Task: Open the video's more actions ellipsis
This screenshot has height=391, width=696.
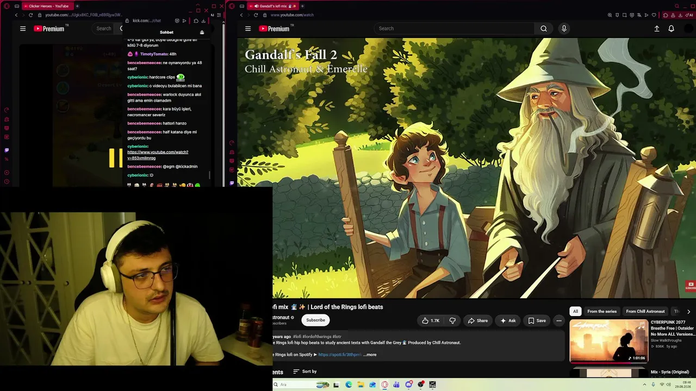Action: click(558, 320)
